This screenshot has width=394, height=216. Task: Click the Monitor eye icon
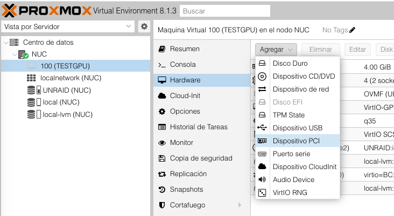[x=161, y=143]
